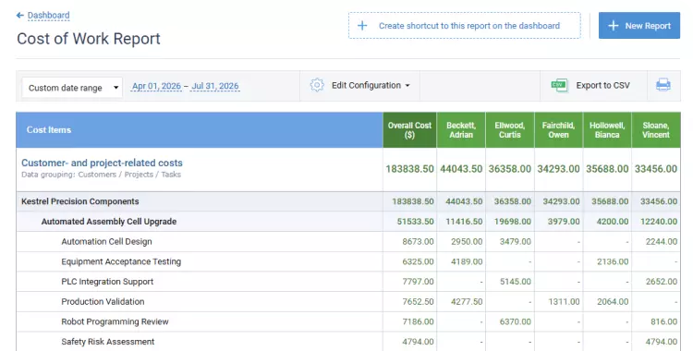The image size is (693, 351).
Task: Click Beckett's Equipment Acceptance Testing cost 4189.00
Action: (x=467, y=261)
